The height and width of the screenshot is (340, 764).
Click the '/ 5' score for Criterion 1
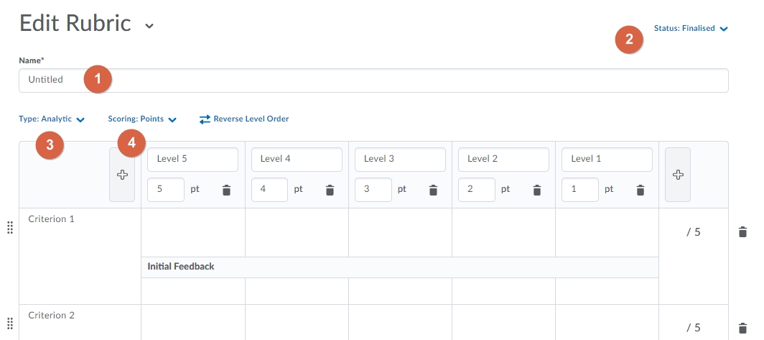pos(694,232)
